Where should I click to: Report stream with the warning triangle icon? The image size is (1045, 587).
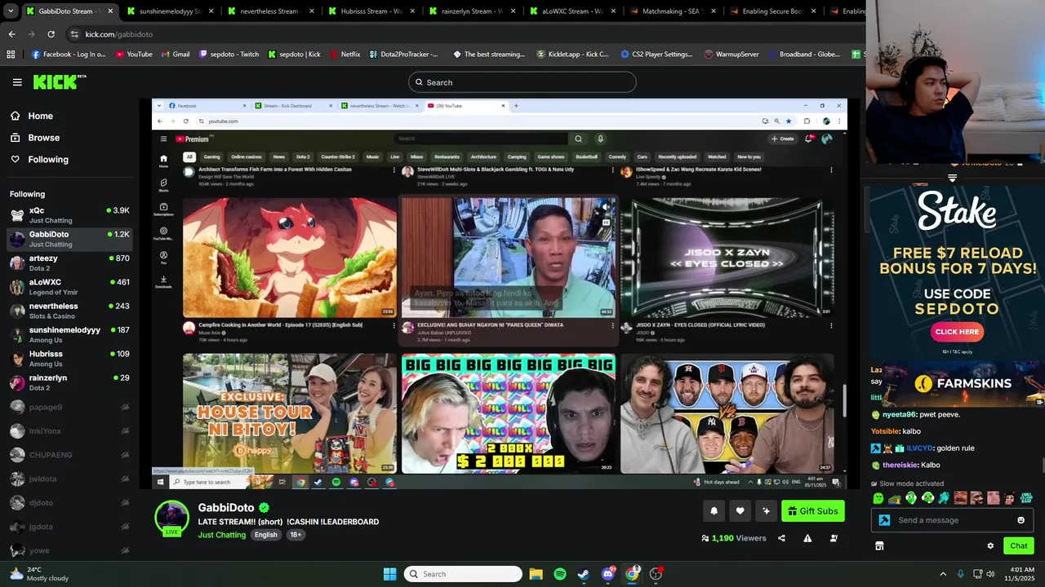coord(807,538)
